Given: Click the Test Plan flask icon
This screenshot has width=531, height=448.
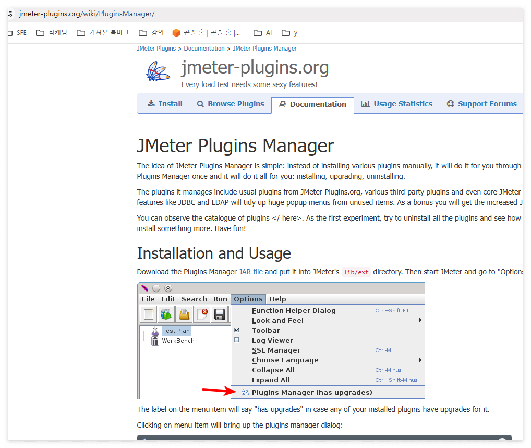Looking at the screenshot, I should click(155, 331).
